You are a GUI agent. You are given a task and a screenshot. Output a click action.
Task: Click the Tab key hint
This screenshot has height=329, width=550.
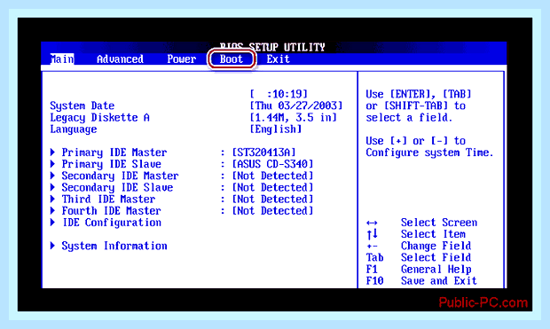tap(374, 257)
